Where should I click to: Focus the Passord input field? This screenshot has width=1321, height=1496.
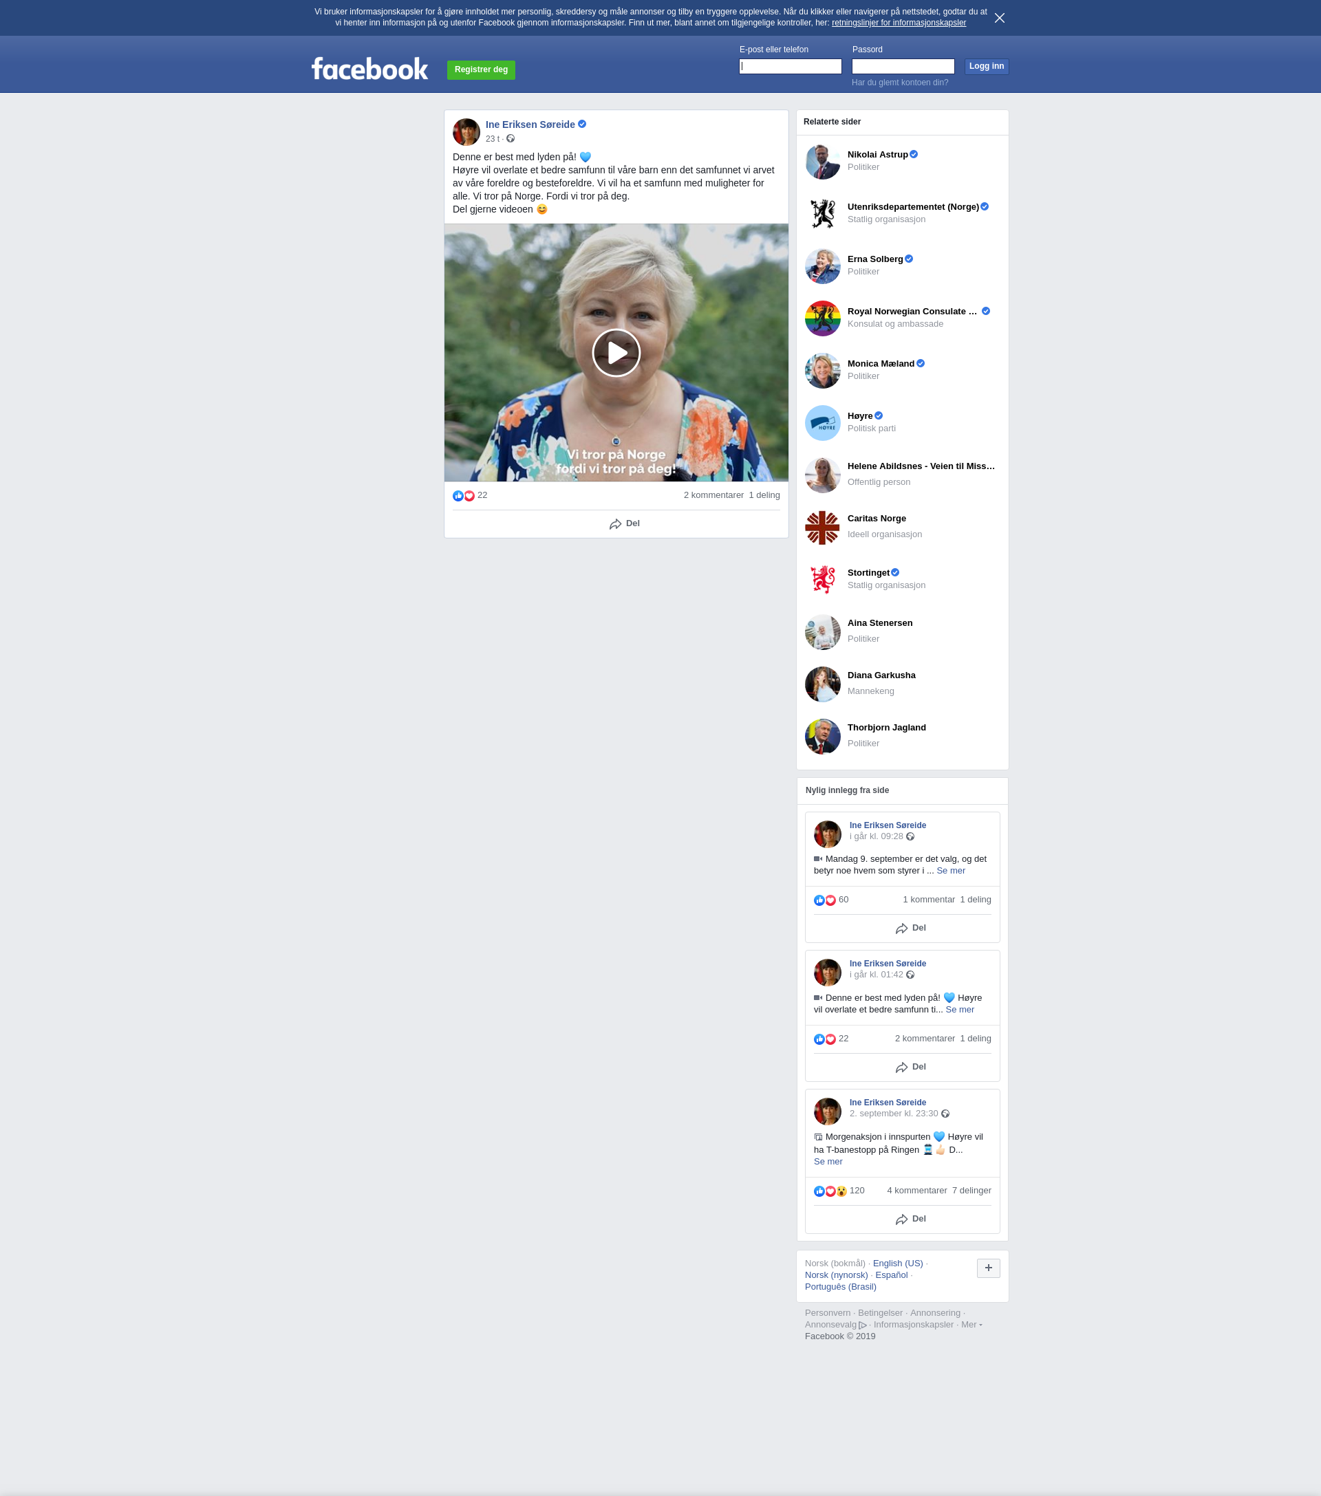tap(903, 66)
